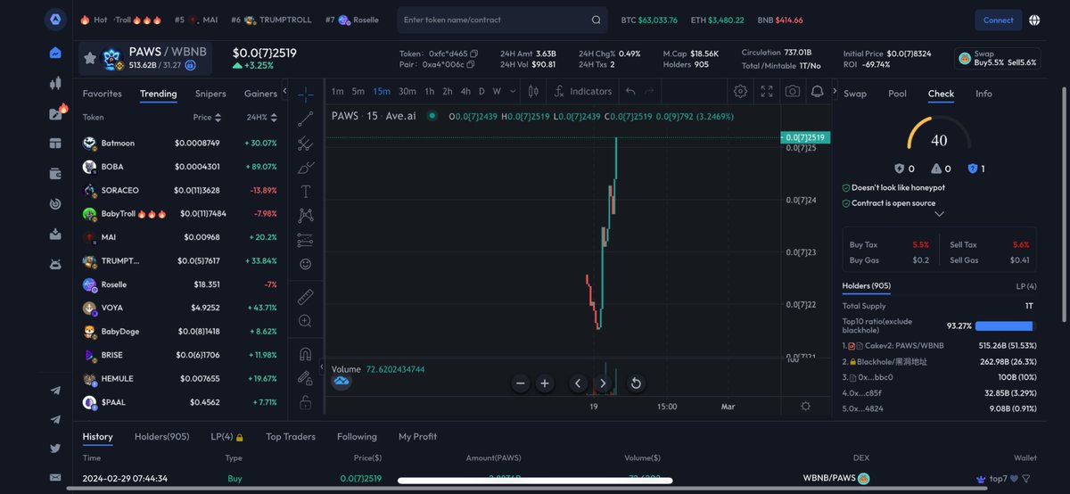Select the brush drawing tool
Screen dimensions: 1070x494
[x=305, y=167]
